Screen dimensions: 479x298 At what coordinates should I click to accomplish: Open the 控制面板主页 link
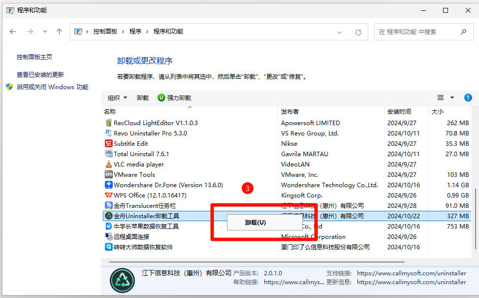click(34, 57)
